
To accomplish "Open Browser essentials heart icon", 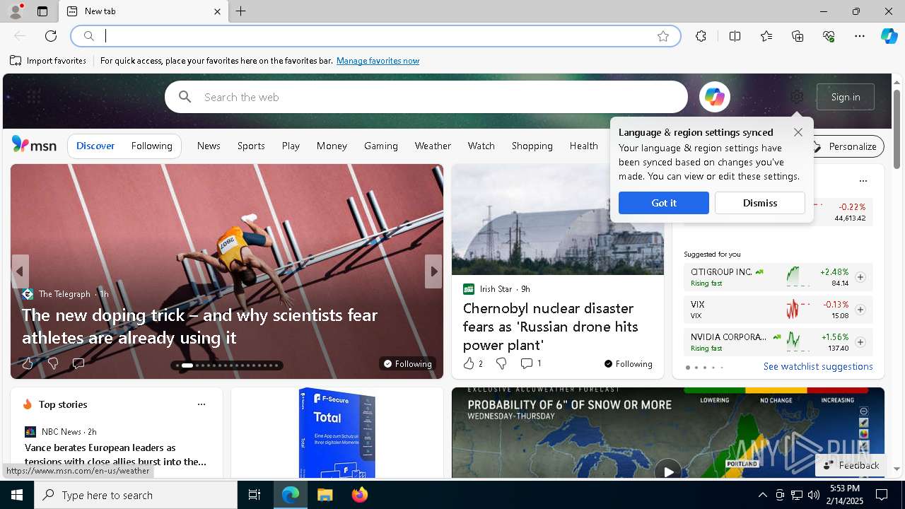I will point(829,36).
